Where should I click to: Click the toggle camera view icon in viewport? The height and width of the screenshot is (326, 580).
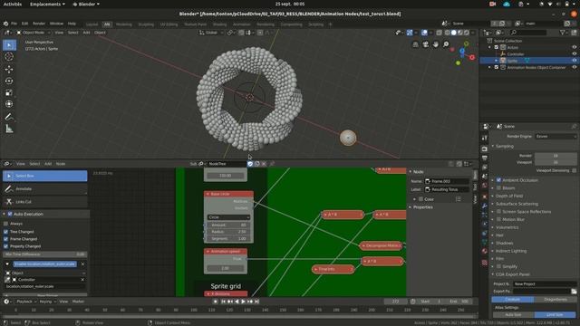point(426,44)
